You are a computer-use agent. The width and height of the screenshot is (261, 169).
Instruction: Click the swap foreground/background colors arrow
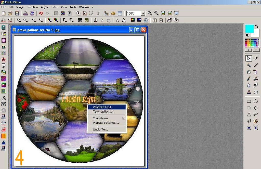256,27
